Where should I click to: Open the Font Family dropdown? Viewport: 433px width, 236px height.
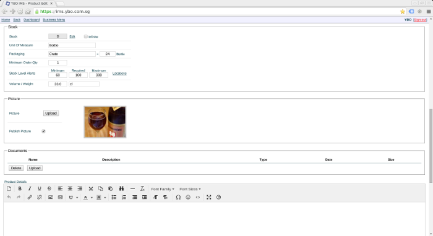tap(163, 189)
